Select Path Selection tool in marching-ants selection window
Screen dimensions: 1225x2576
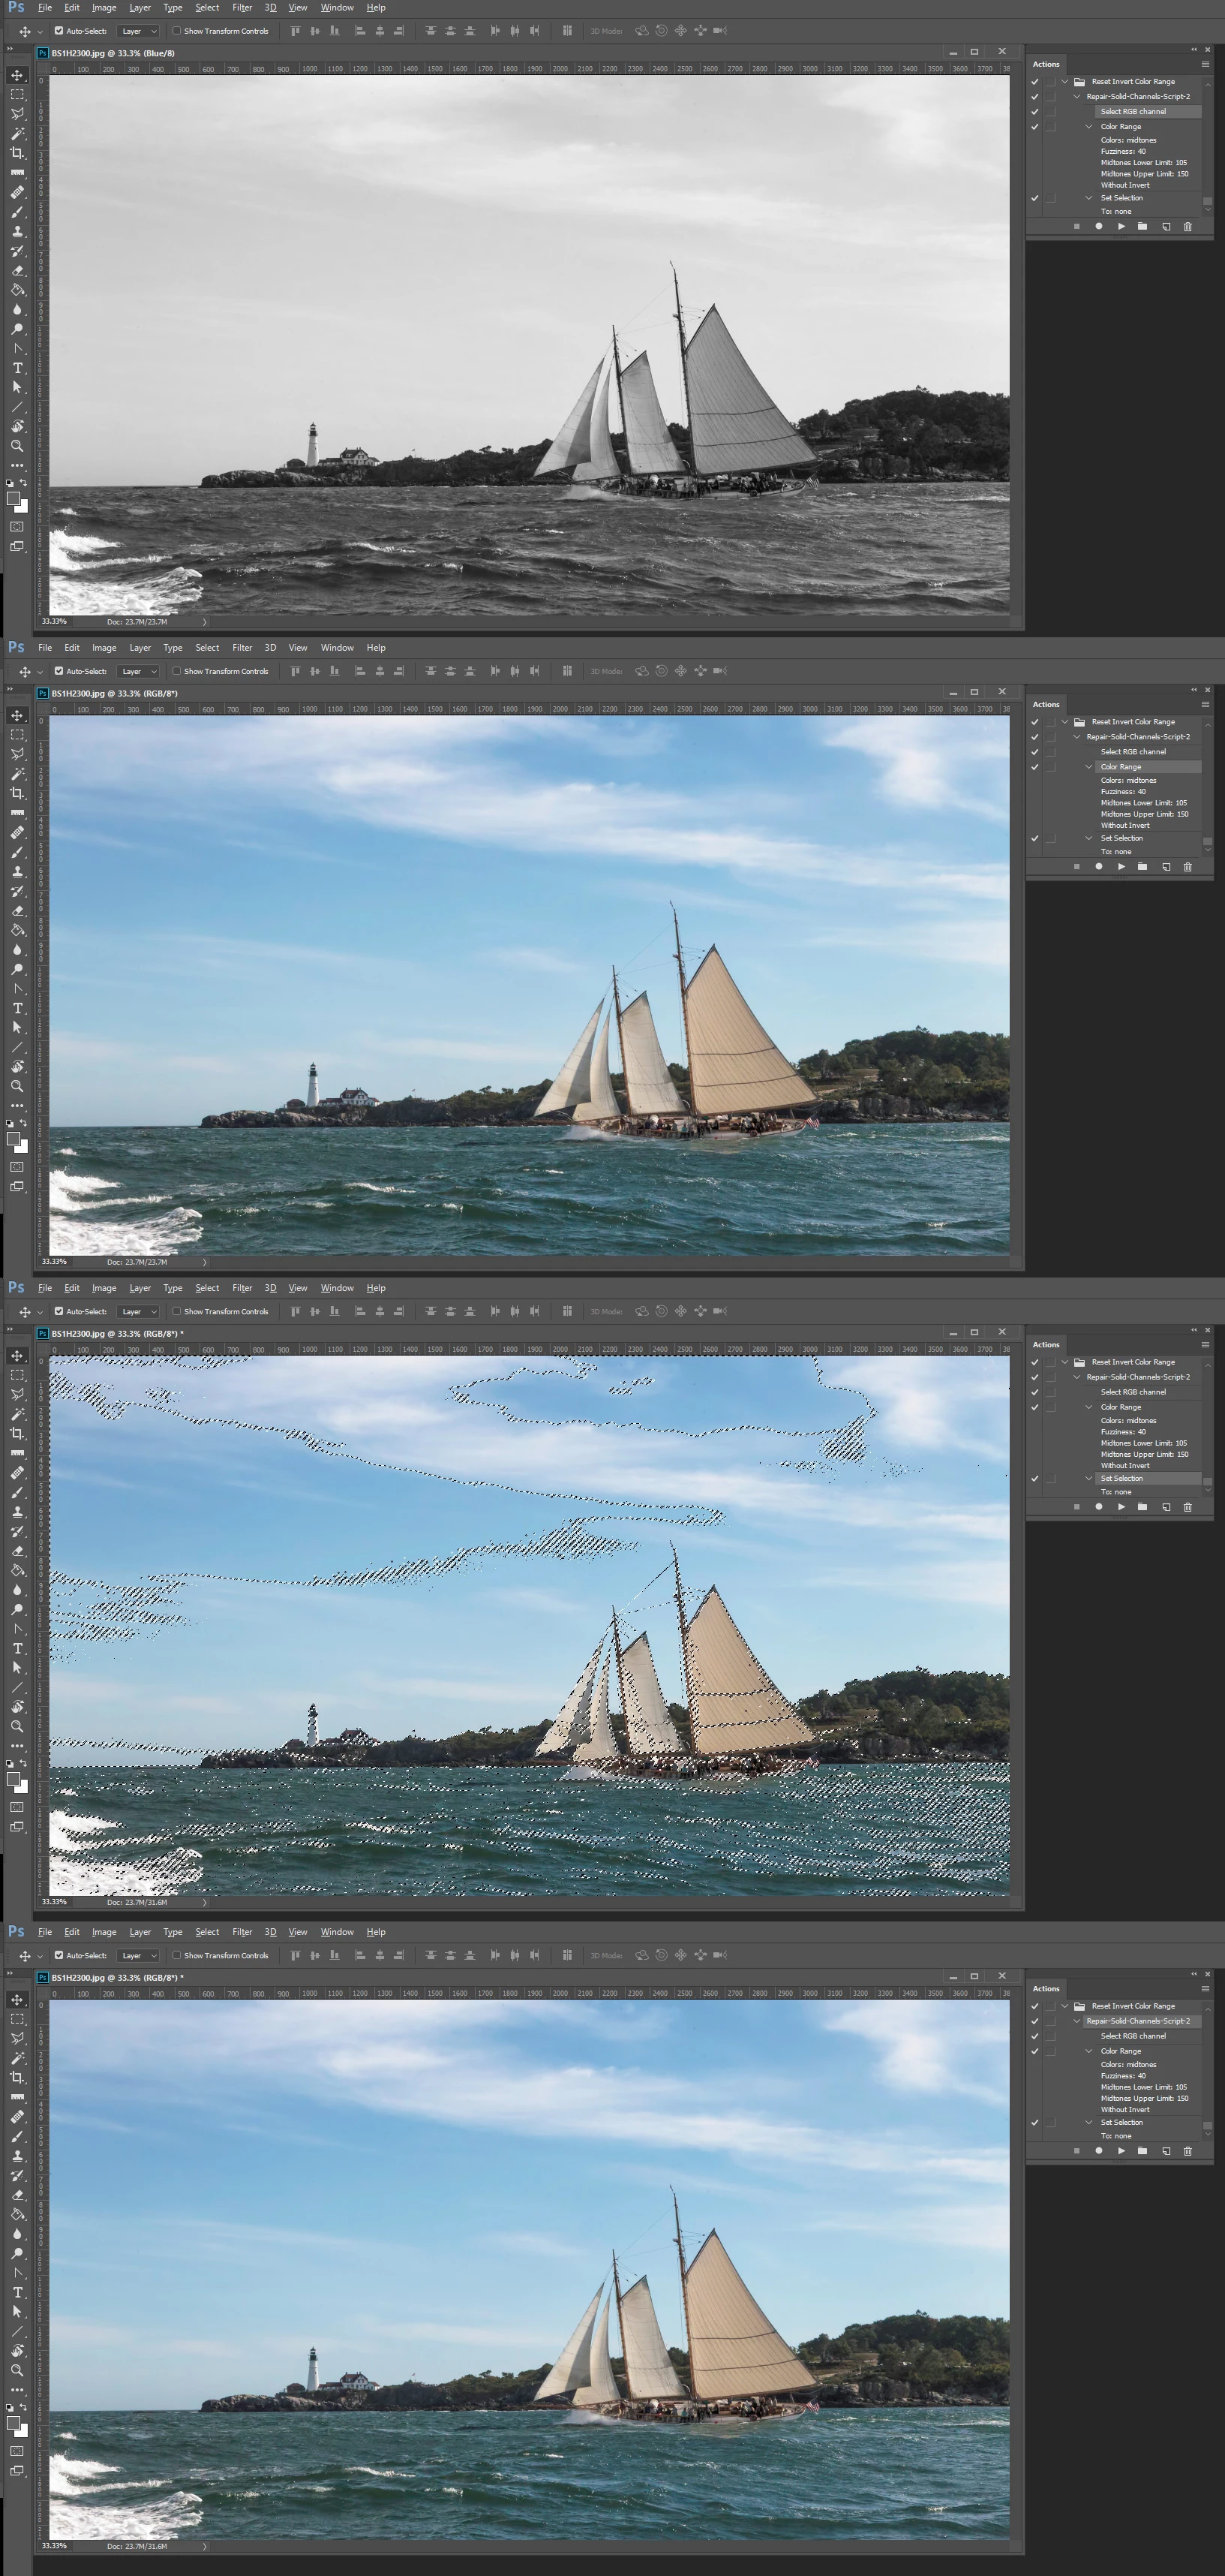coord(17,1668)
